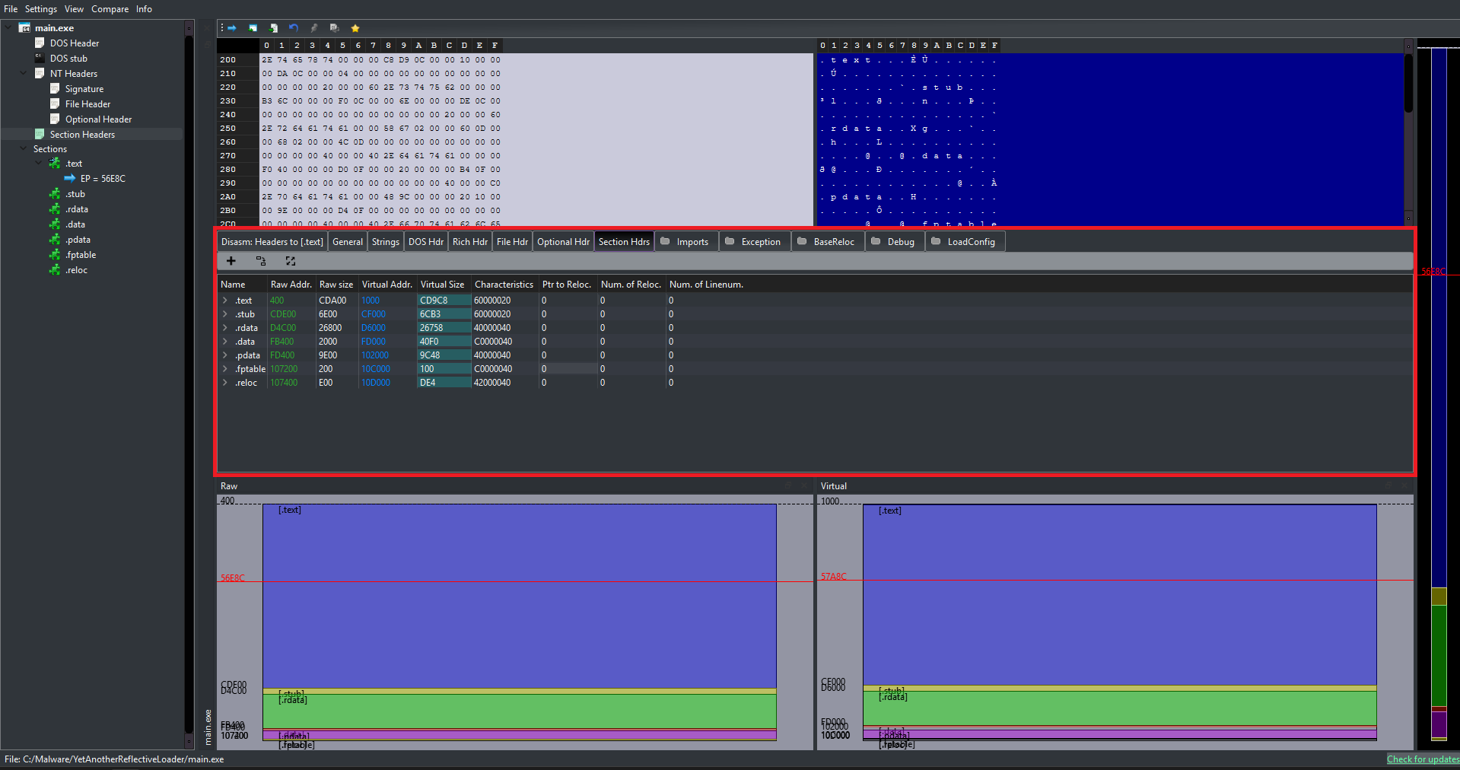Click the Virtual Size column header
The image size is (1460, 770).
tap(442, 285)
